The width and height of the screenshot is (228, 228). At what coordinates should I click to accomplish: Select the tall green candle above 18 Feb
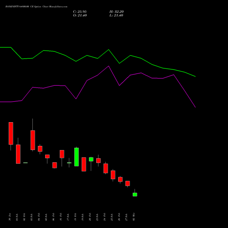pos(77,157)
